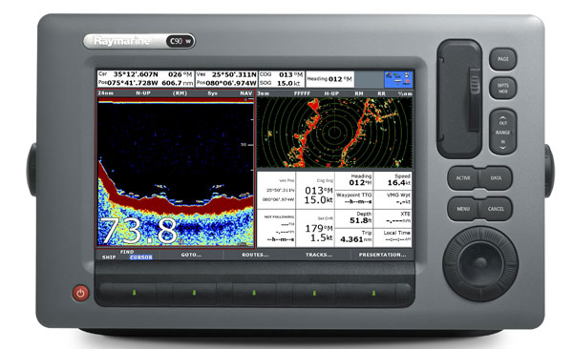Hit the WPTS MOB key
The width and height of the screenshot is (573, 349).
(503, 89)
